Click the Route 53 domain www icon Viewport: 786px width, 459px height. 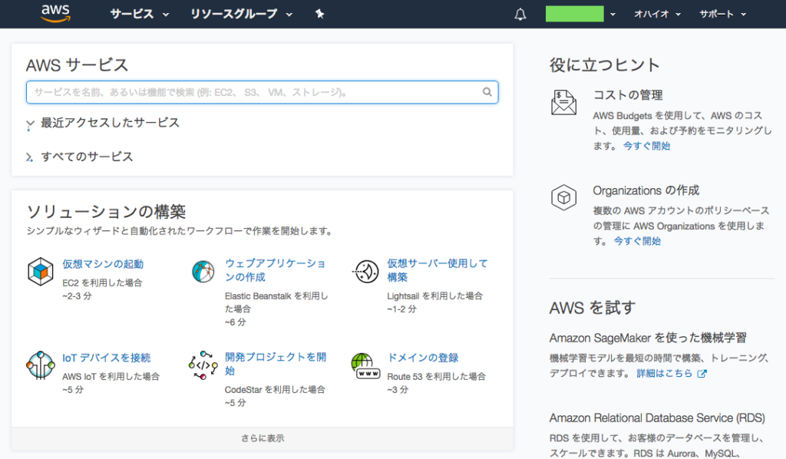[366, 366]
